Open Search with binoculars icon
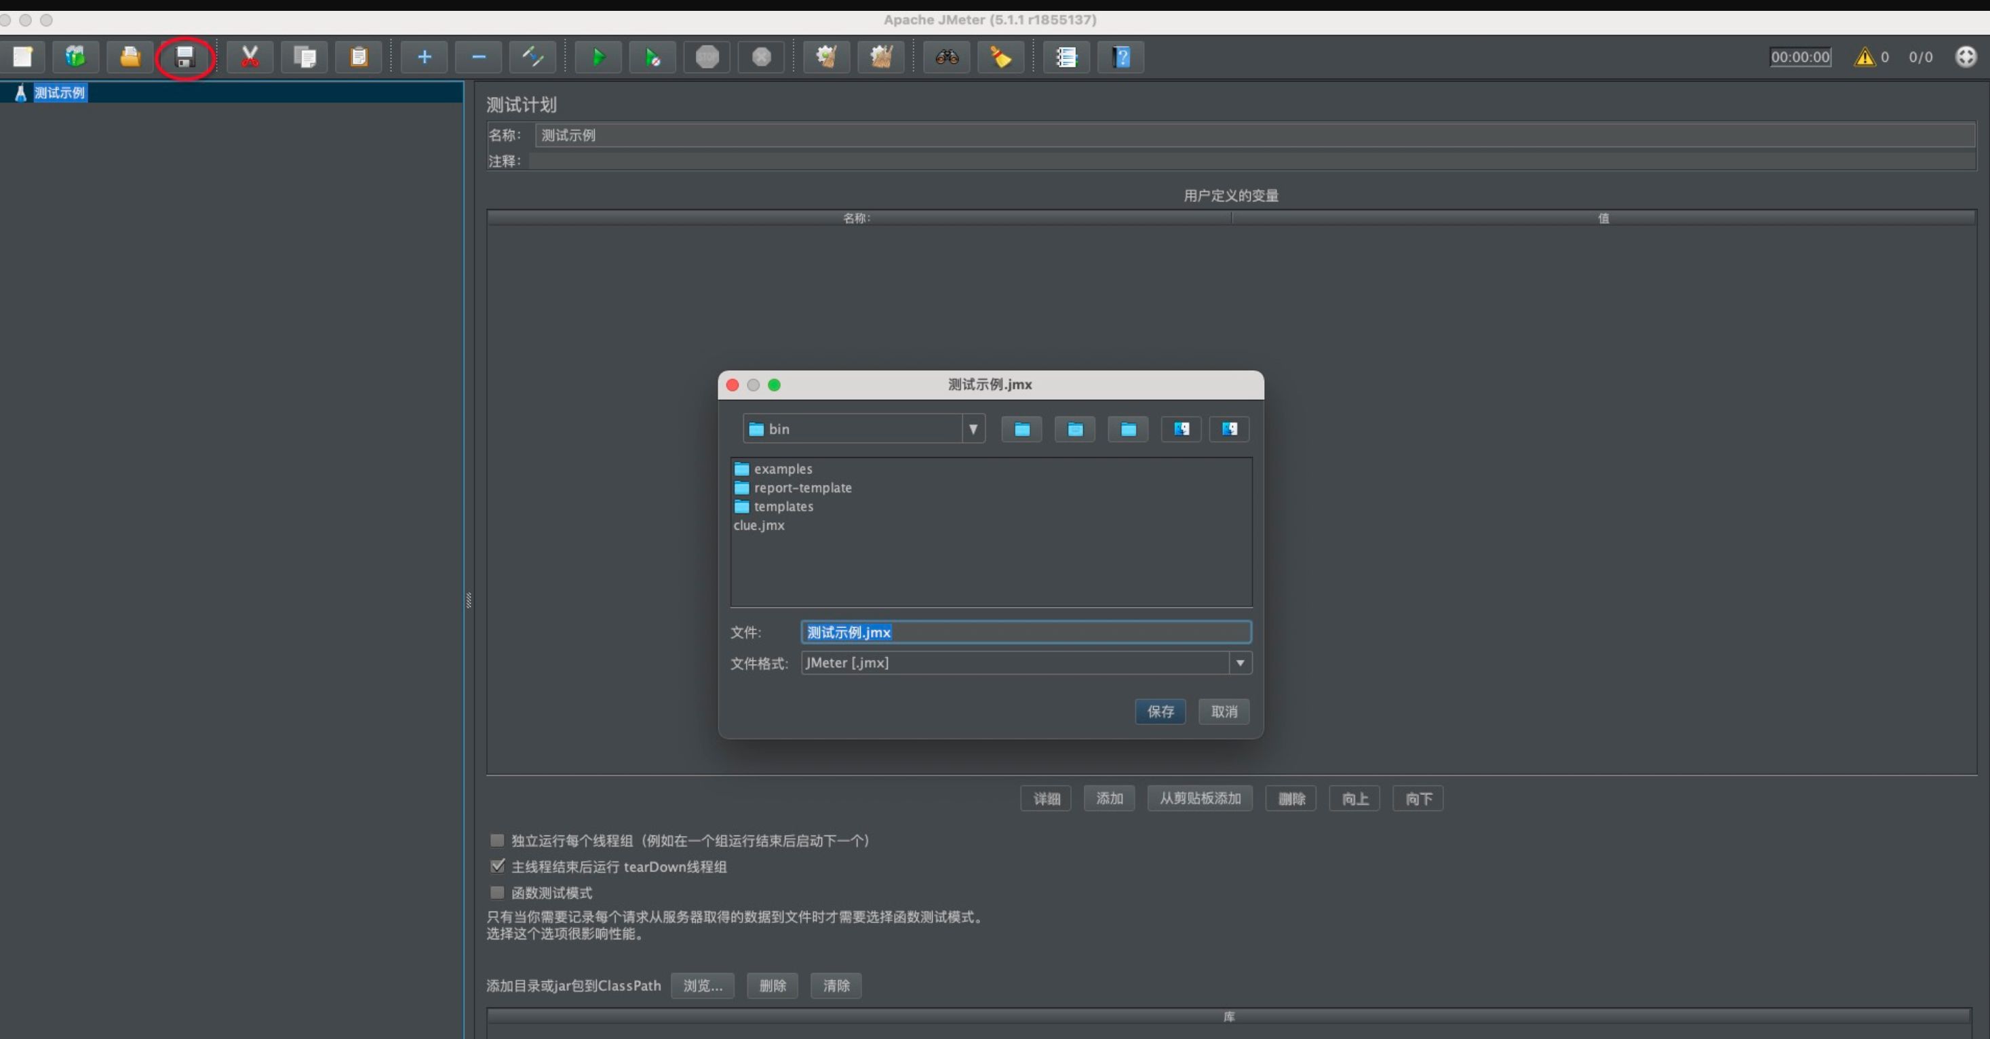The height and width of the screenshot is (1039, 1990). point(946,57)
